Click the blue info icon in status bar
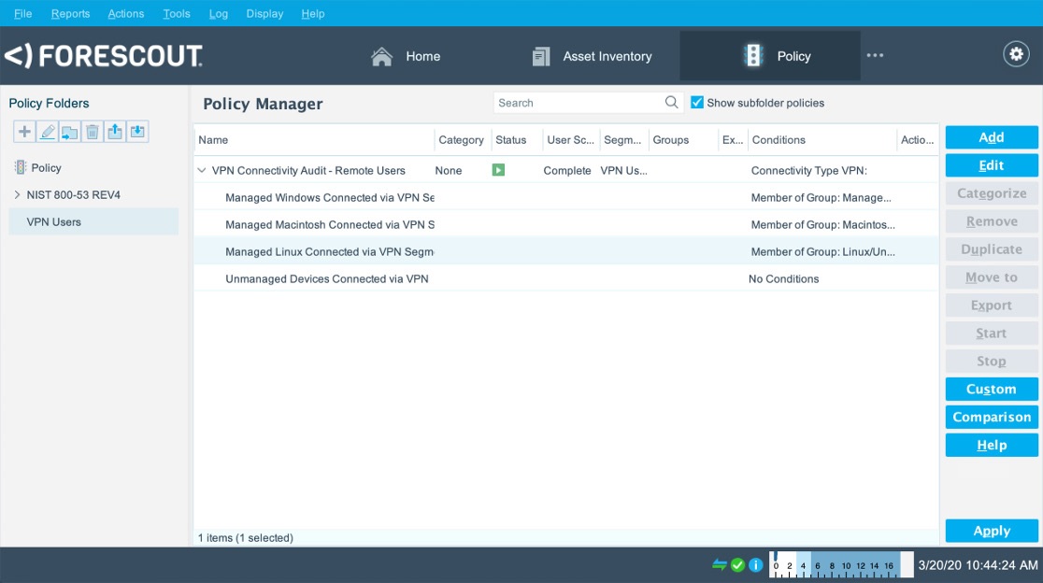The height and width of the screenshot is (583, 1043). point(754,564)
